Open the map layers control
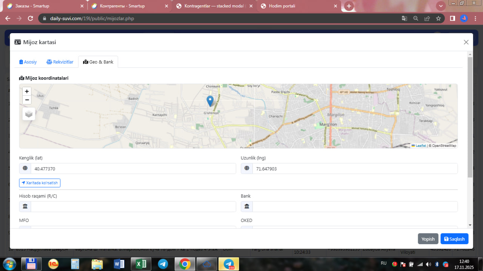The height and width of the screenshot is (271, 483). pyautogui.click(x=29, y=113)
